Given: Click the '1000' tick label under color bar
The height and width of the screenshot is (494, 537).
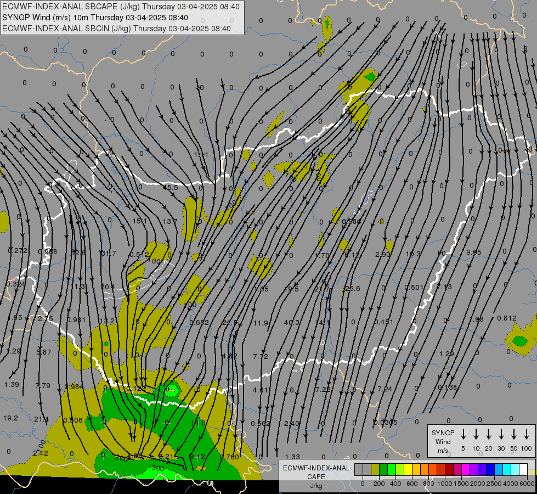Looking at the screenshot, I should [x=444, y=484].
